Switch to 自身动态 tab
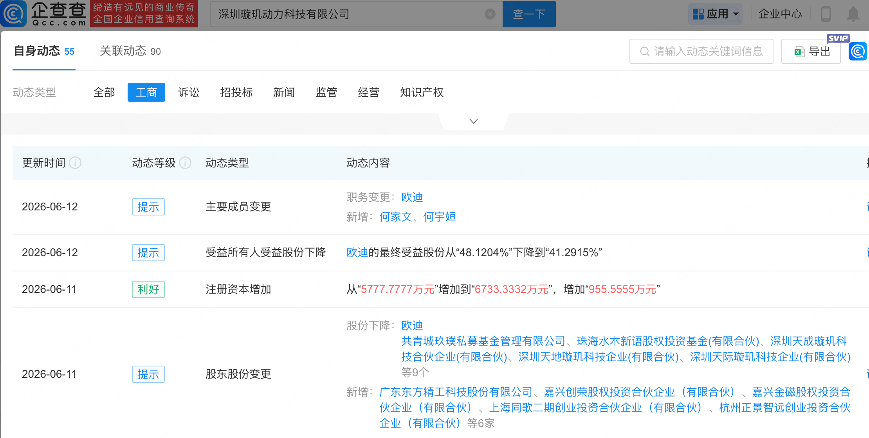 tap(44, 51)
